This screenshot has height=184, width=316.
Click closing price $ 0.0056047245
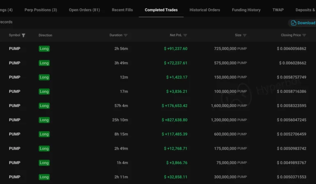click(292, 120)
